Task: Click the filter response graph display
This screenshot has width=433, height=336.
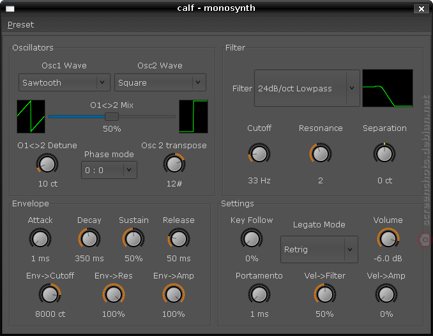Action: pos(388,88)
